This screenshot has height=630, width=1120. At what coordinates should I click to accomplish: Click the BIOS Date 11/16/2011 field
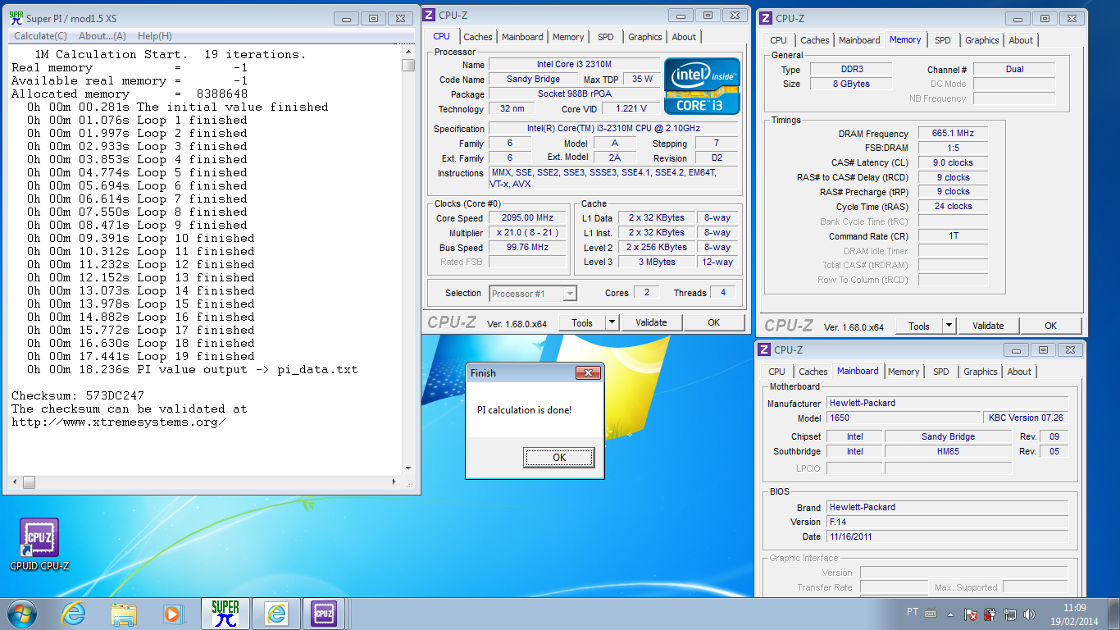tap(948, 536)
